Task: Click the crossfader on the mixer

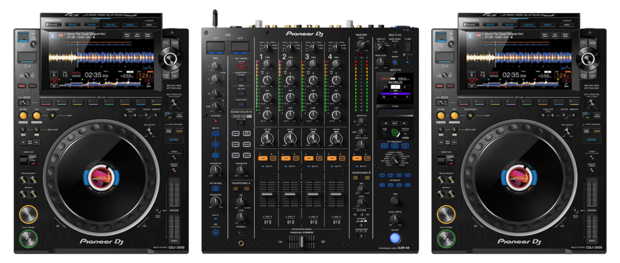Action: 301,242
